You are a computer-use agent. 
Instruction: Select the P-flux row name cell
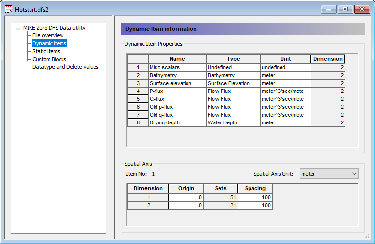[x=177, y=91]
